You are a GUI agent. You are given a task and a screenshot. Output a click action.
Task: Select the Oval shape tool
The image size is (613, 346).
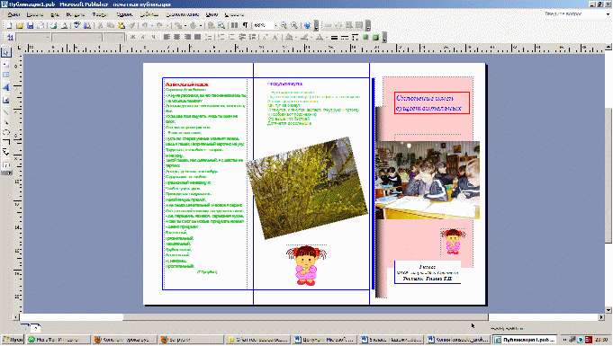pyautogui.click(x=6, y=132)
